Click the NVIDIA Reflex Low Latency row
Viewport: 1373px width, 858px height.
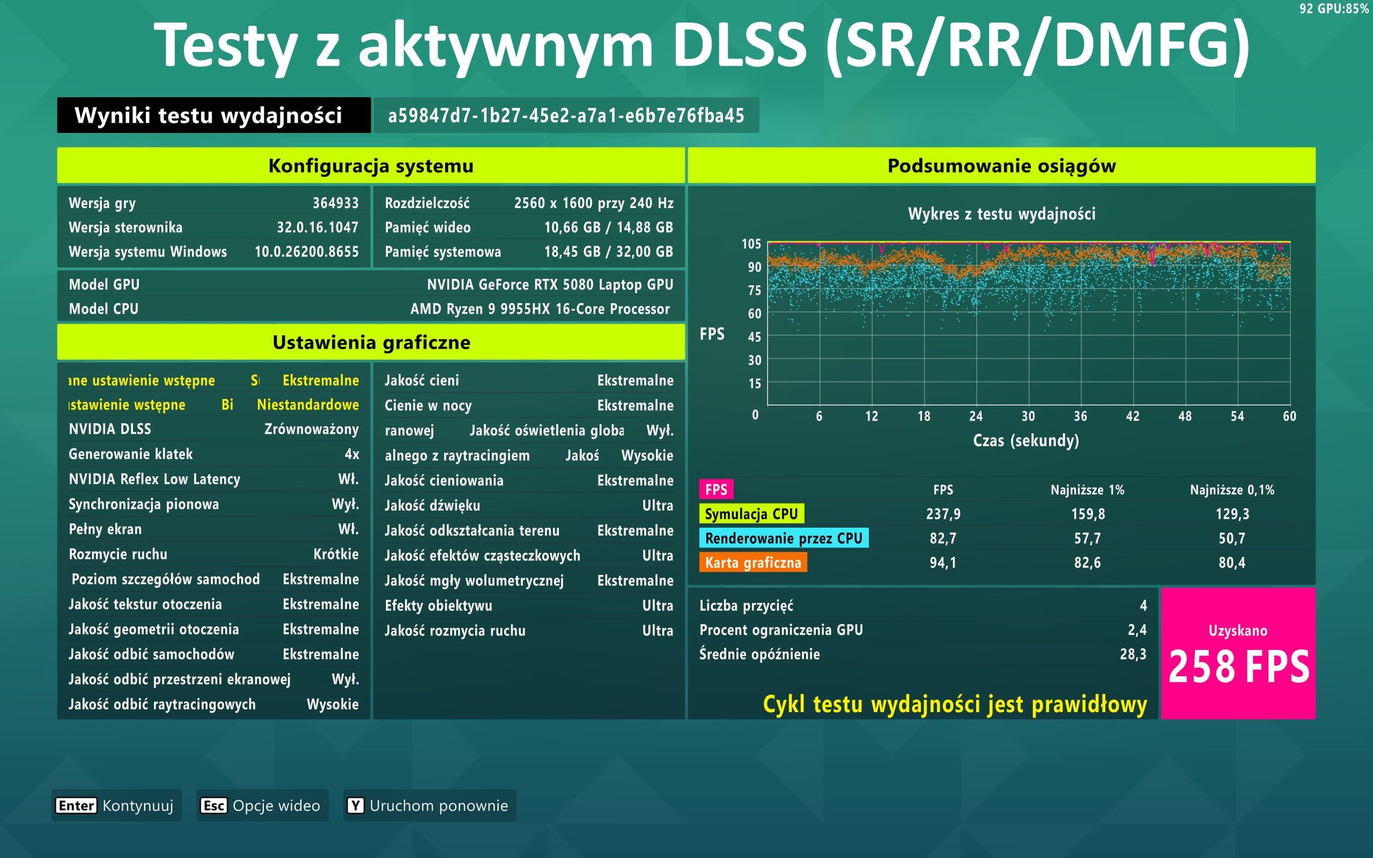click(214, 479)
